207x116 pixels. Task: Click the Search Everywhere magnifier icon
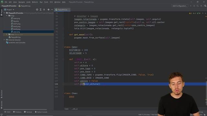click(205, 6)
